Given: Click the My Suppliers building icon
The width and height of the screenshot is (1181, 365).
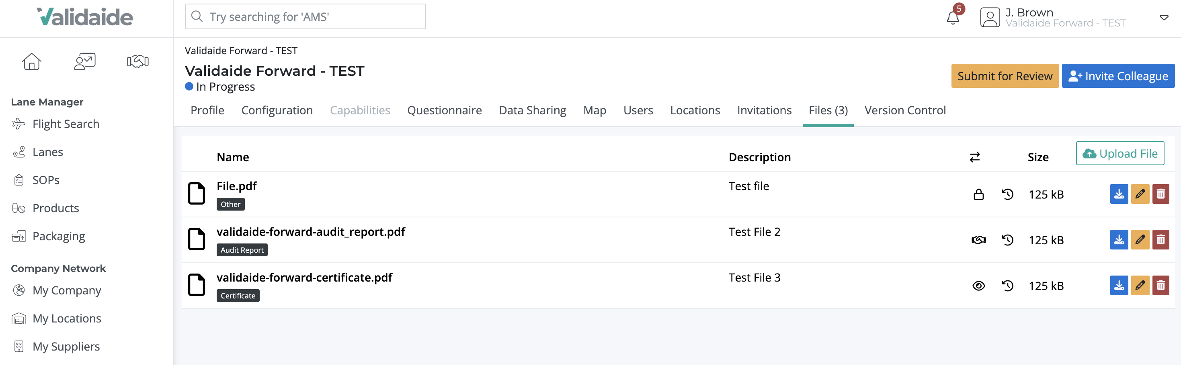Looking at the screenshot, I should tap(19, 346).
